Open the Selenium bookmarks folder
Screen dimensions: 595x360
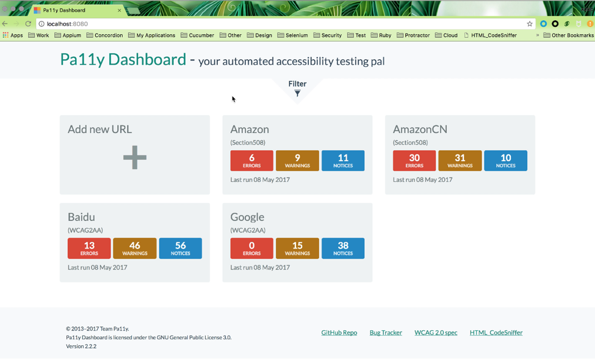[x=292, y=35]
